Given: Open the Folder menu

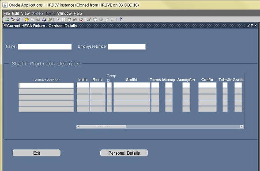Looking at the screenshot, I should click(x=38, y=13).
